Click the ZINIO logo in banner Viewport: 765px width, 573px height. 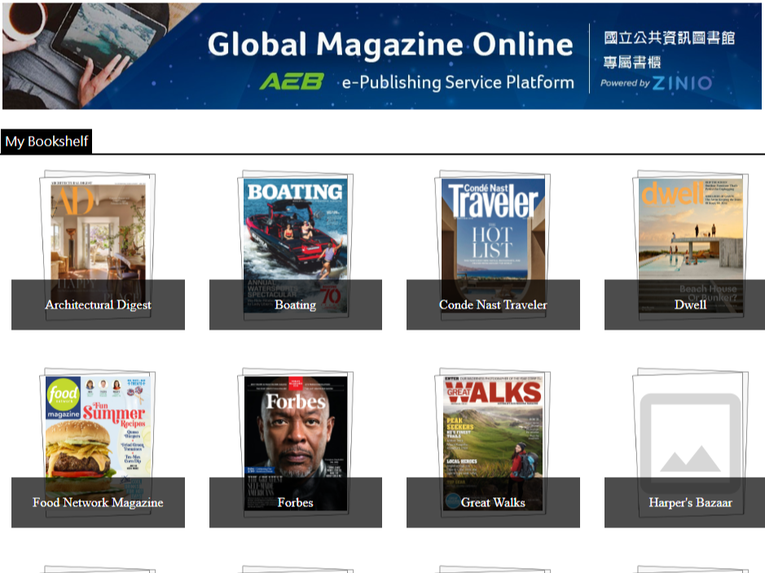pyautogui.click(x=682, y=83)
